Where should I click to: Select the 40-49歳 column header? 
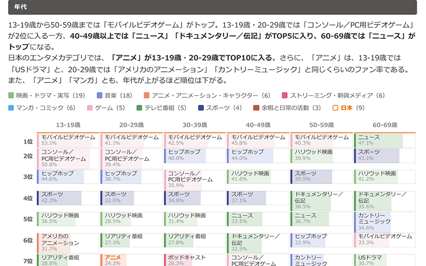click(258, 125)
